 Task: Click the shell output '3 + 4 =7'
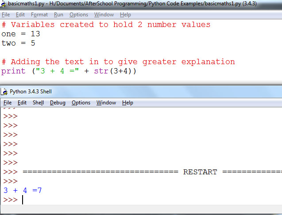click(x=23, y=190)
